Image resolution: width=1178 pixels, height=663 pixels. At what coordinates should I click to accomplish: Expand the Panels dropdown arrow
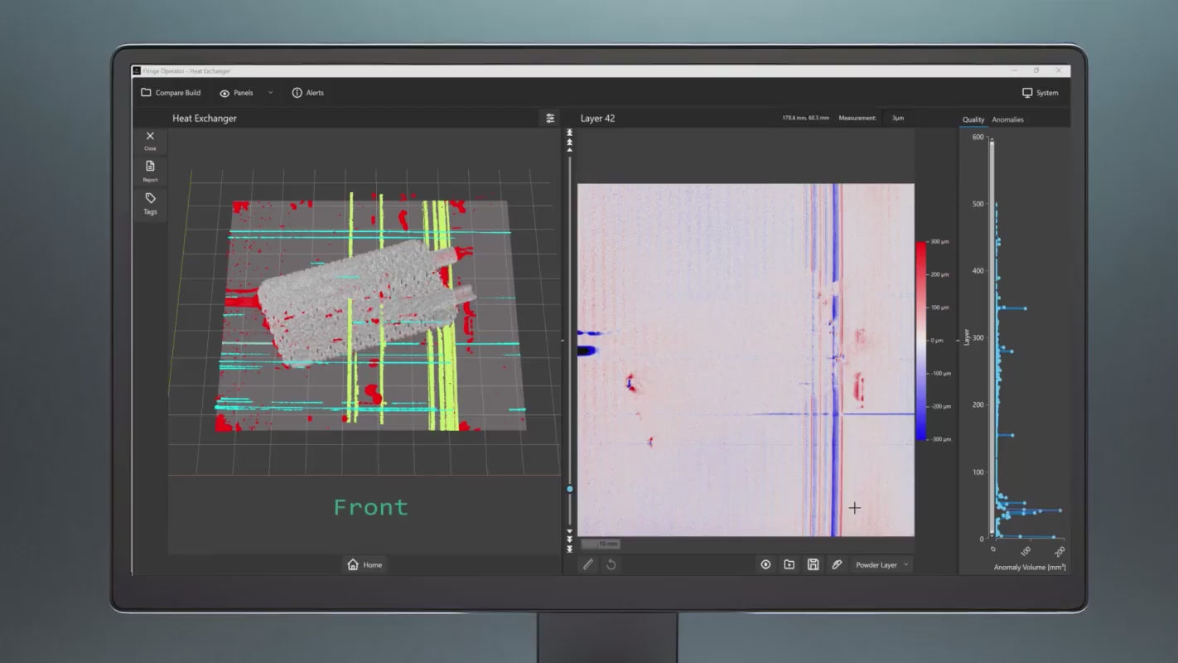pos(270,93)
